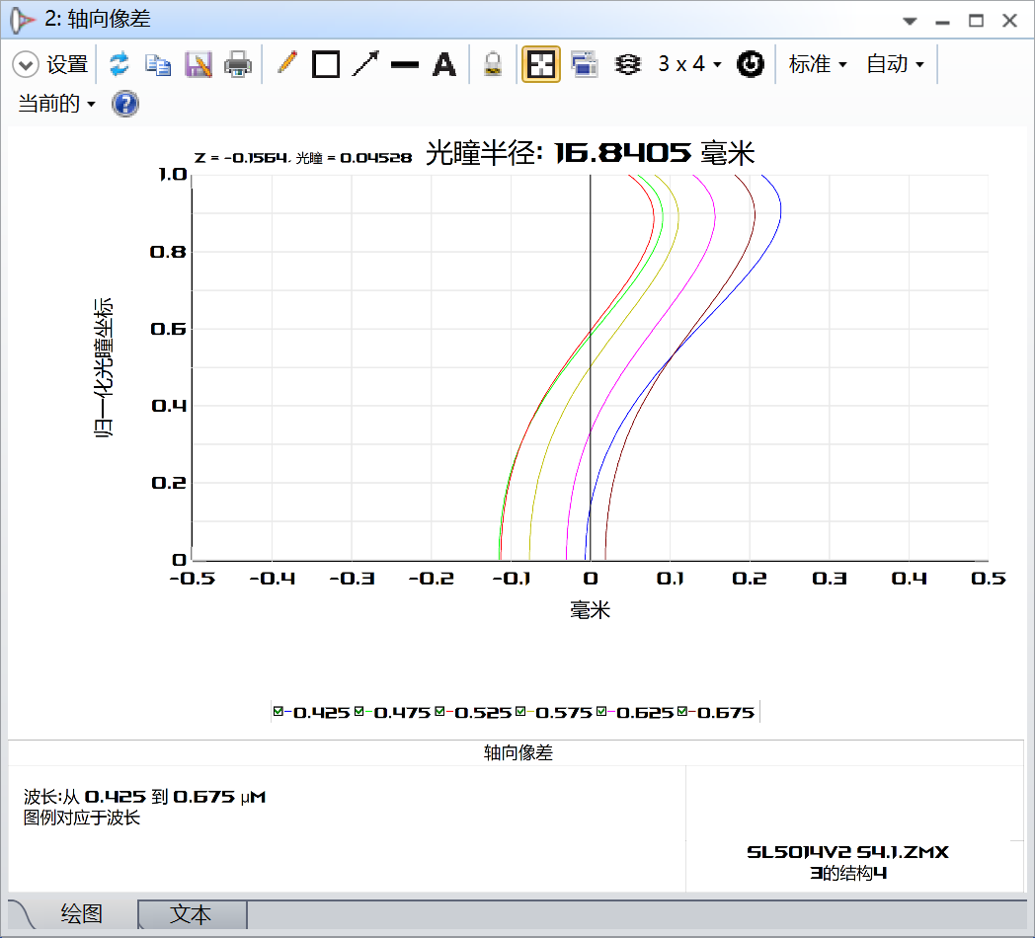The height and width of the screenshot is (938, 1035).
Task: Click the print icon
Action: tap(238, 65)
